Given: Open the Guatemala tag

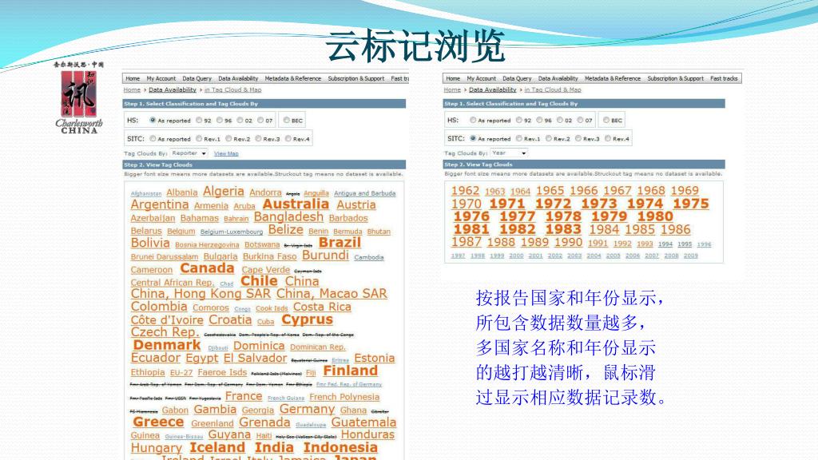Looking at the screenshot, I should coord(363,422).
